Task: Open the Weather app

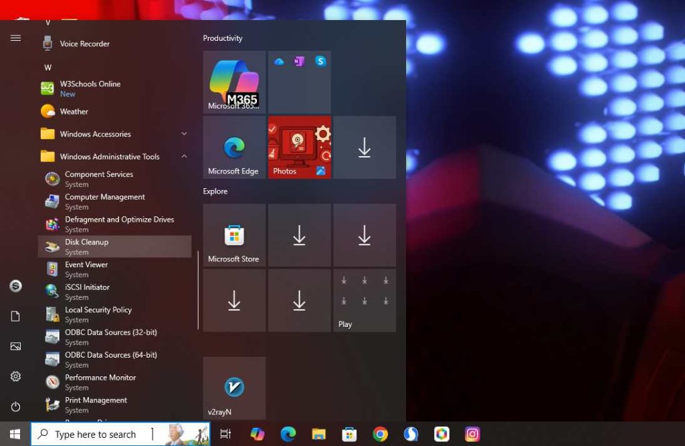Action: [114, 111]
